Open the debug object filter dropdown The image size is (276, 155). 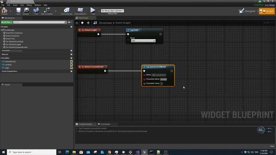click(112, 11)
